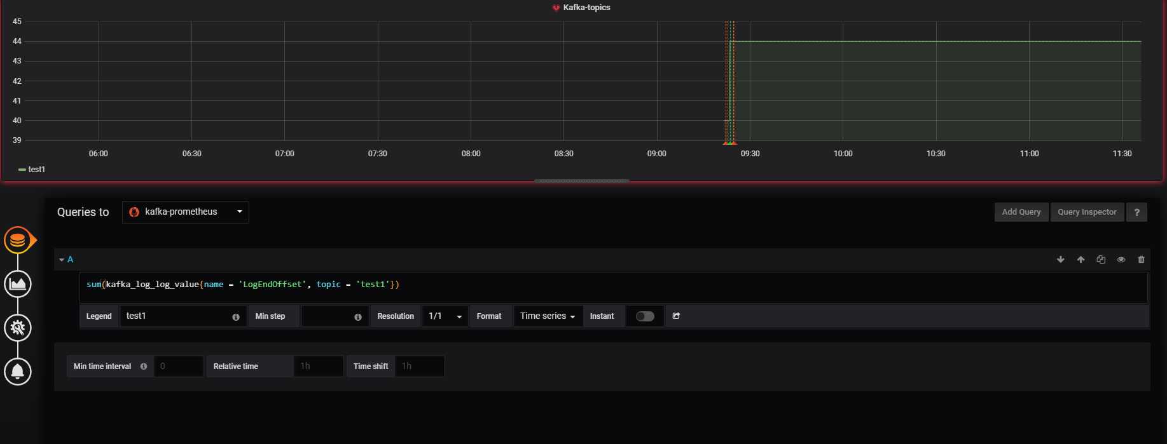The image size is (1167, 444).
Task: Open the Alert tab bell icon
Action: (x=18, y=372)
